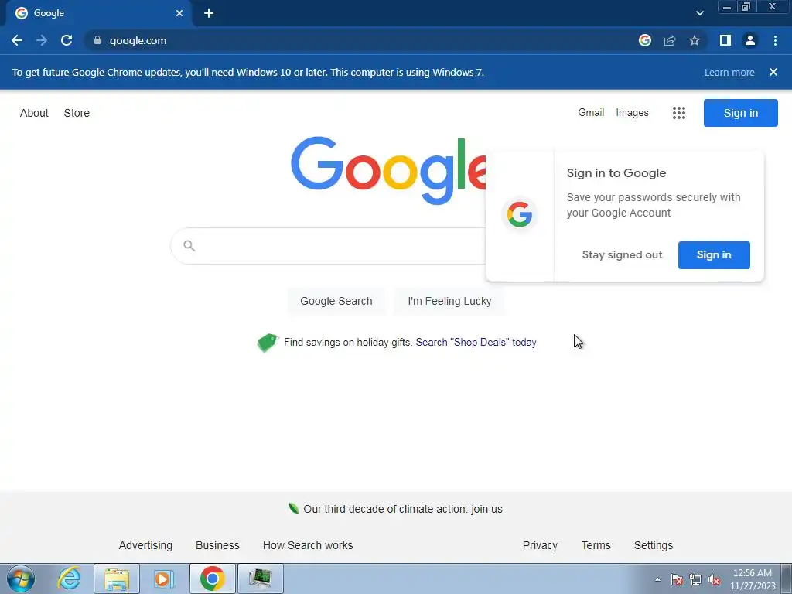Minimize the Chrome window

[x=726, y=7]
